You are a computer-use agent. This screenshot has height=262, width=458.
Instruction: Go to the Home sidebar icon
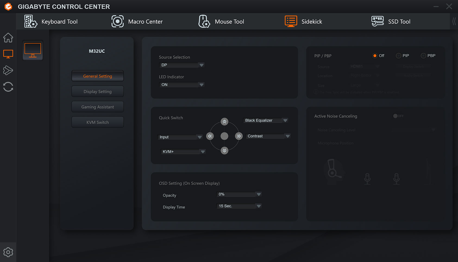click(x=8, y=38)
